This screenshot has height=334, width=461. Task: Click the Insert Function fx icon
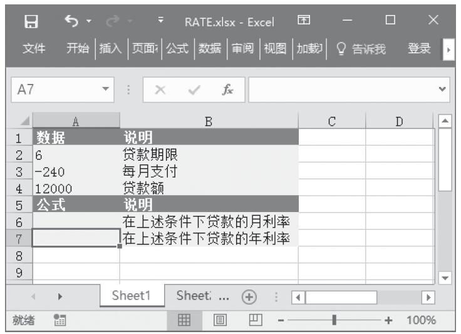pyautogui.click(x=228, y=90)
